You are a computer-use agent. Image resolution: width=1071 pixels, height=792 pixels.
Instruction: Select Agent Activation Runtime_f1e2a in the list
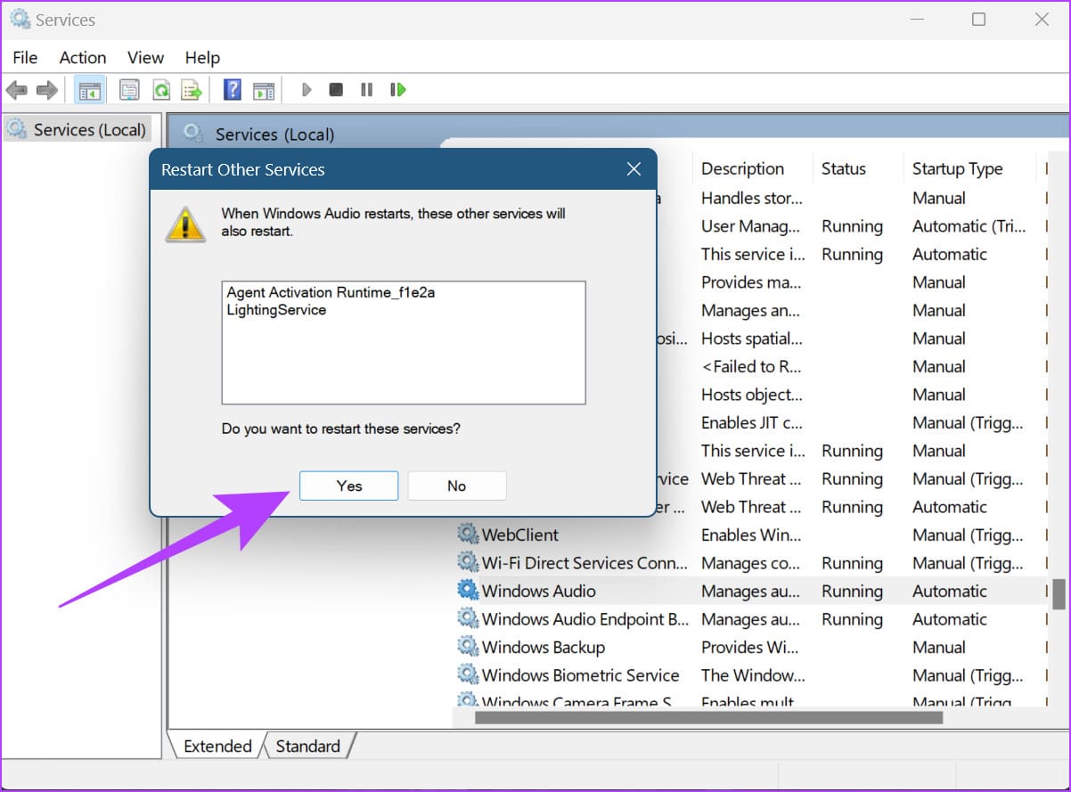pos(331,292)
